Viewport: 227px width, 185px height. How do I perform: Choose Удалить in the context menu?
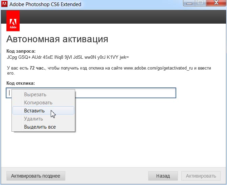click(x=43, y=119)
